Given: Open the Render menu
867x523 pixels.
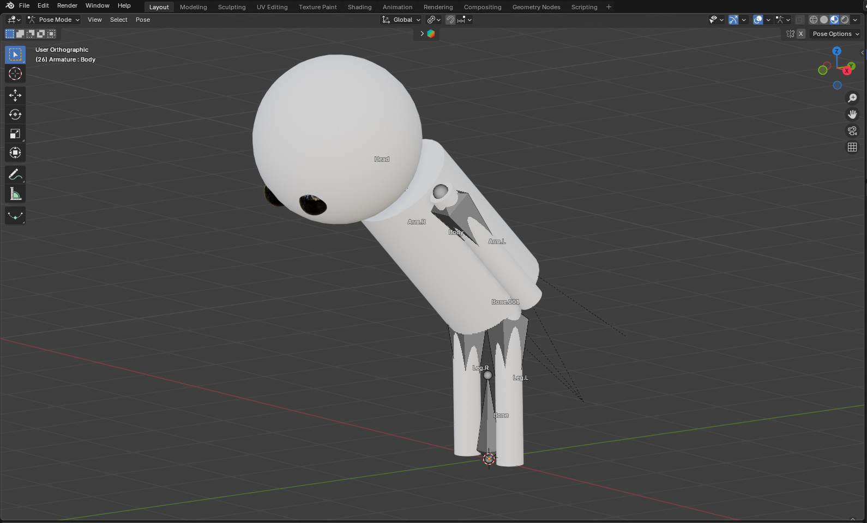Looking at the screenshot, I should [67, 5].
